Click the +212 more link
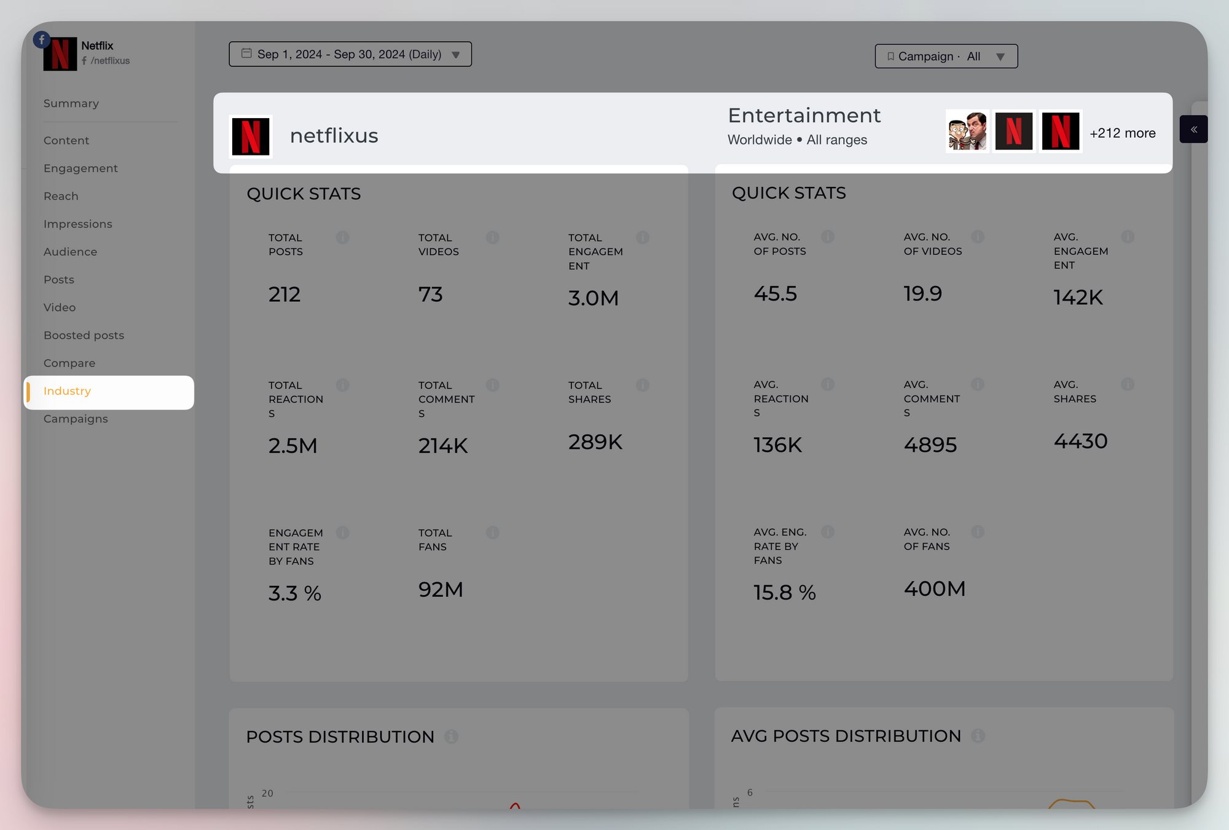Image resolution: width=1229 pixels, height=830 pixels. [x=1123, y=133]
